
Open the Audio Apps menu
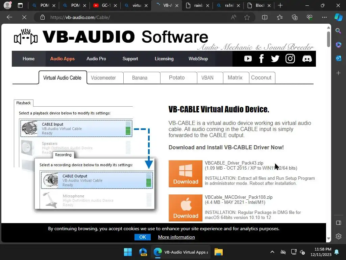(63, 59)
